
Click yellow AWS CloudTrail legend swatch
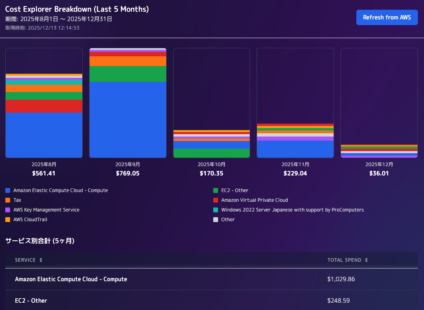[x=8, y=220]
